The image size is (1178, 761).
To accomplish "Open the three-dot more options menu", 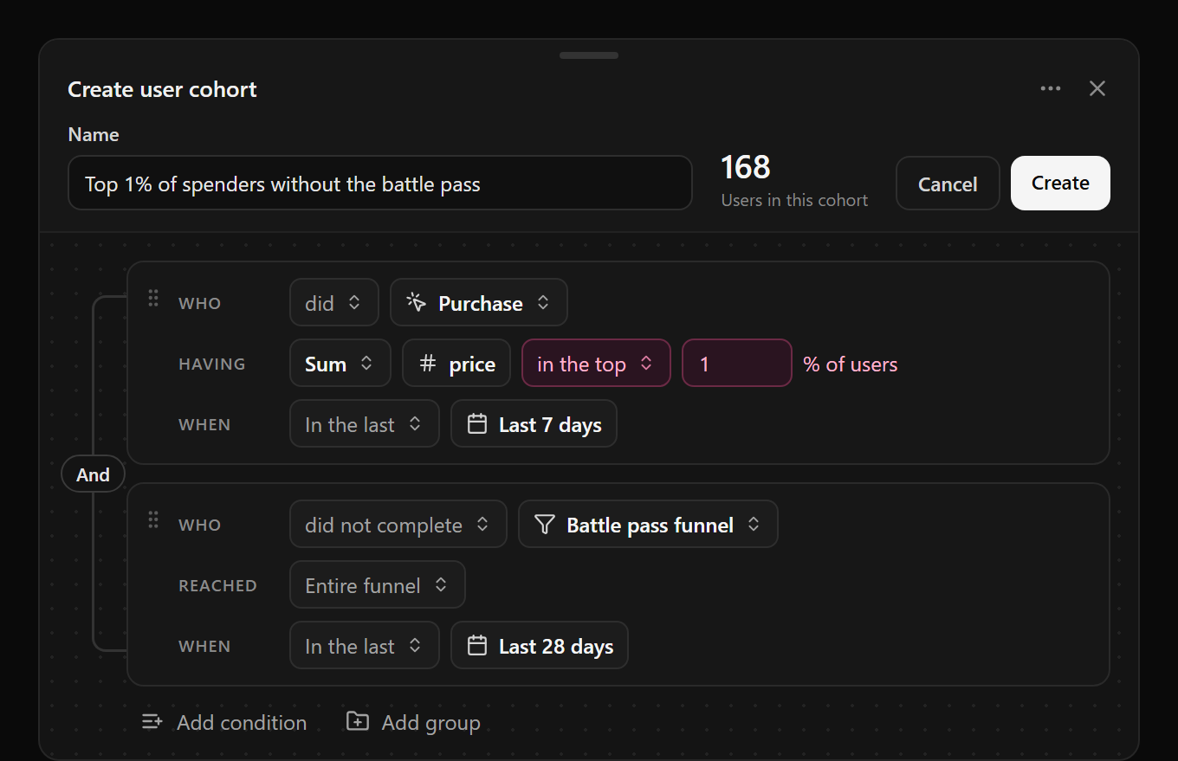I will [x=1051, y=88].
